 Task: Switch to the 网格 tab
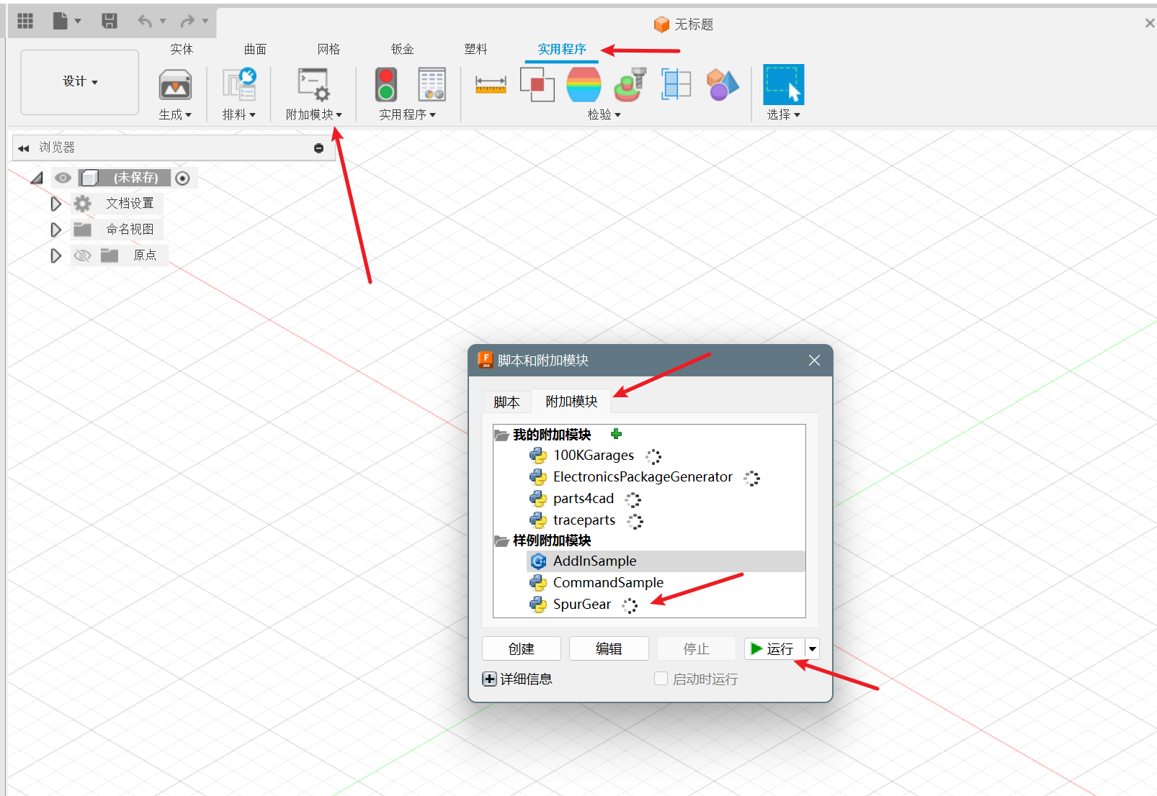coord(329,49)
